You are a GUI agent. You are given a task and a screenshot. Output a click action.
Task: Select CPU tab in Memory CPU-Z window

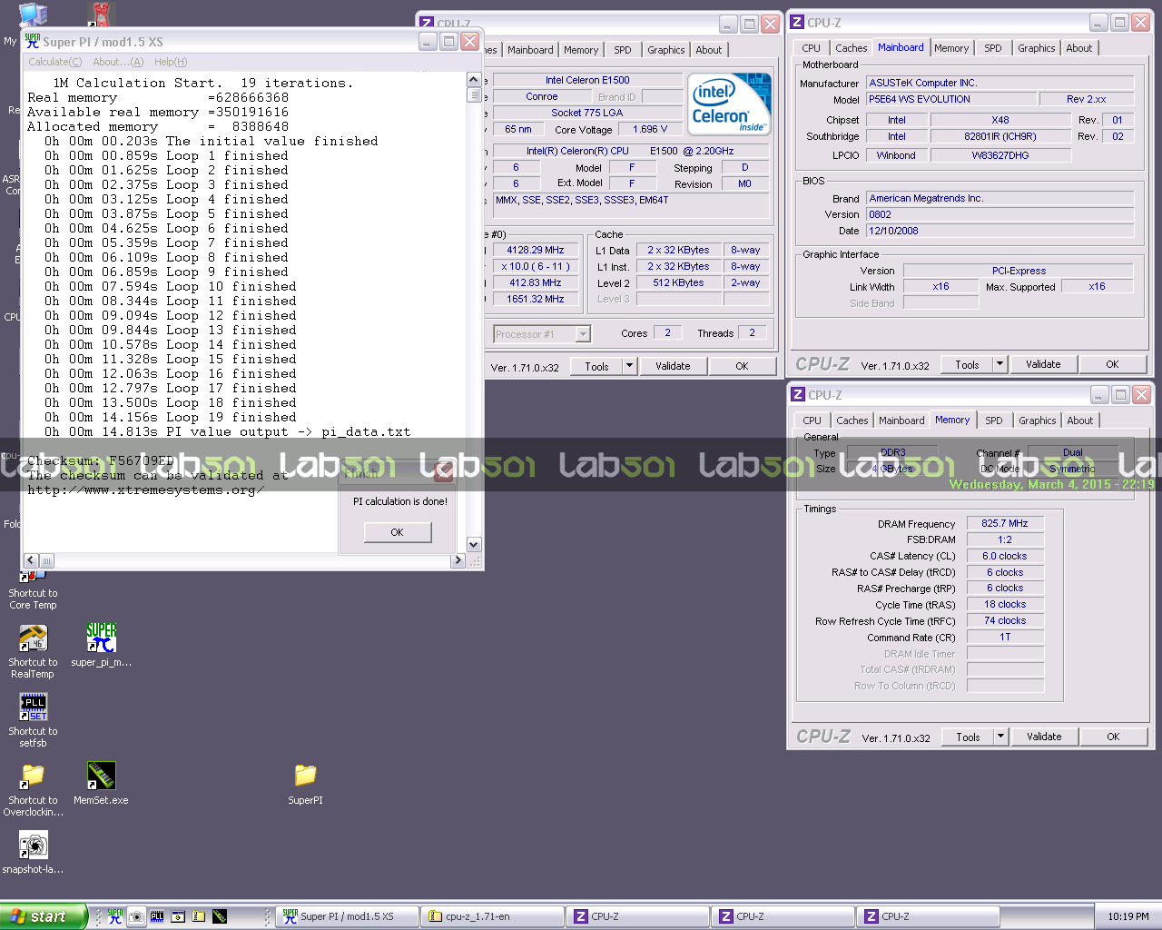[x=812, y=420]
